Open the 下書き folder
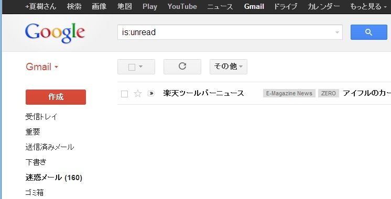Screen dimensions: 391x199 coord(36,162)
